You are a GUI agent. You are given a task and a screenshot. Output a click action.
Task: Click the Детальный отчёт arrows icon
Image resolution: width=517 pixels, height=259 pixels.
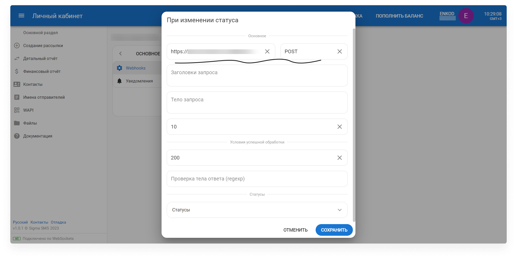point(17,58)
